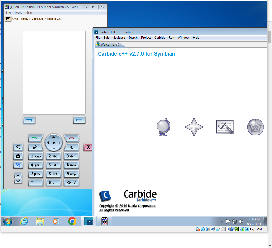This screenshot has width=272, height=248.
Task: Click the d-pad left arrow
Action: tap(48, 143)
